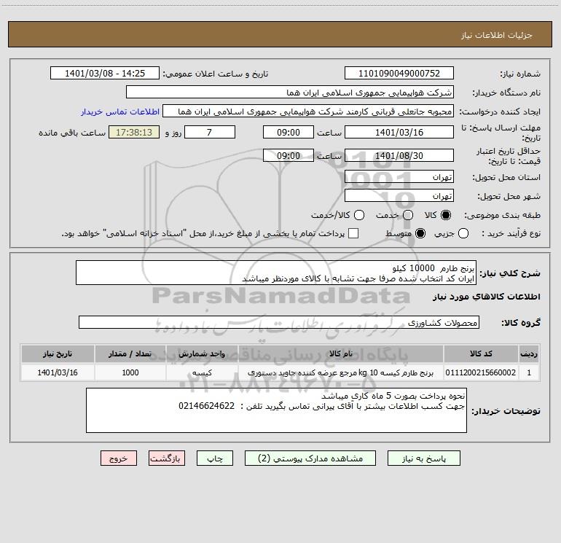Click the طبقه بندی موضوعی label
Viewport: 561px width, 543px height.
[x=502, y=215]
